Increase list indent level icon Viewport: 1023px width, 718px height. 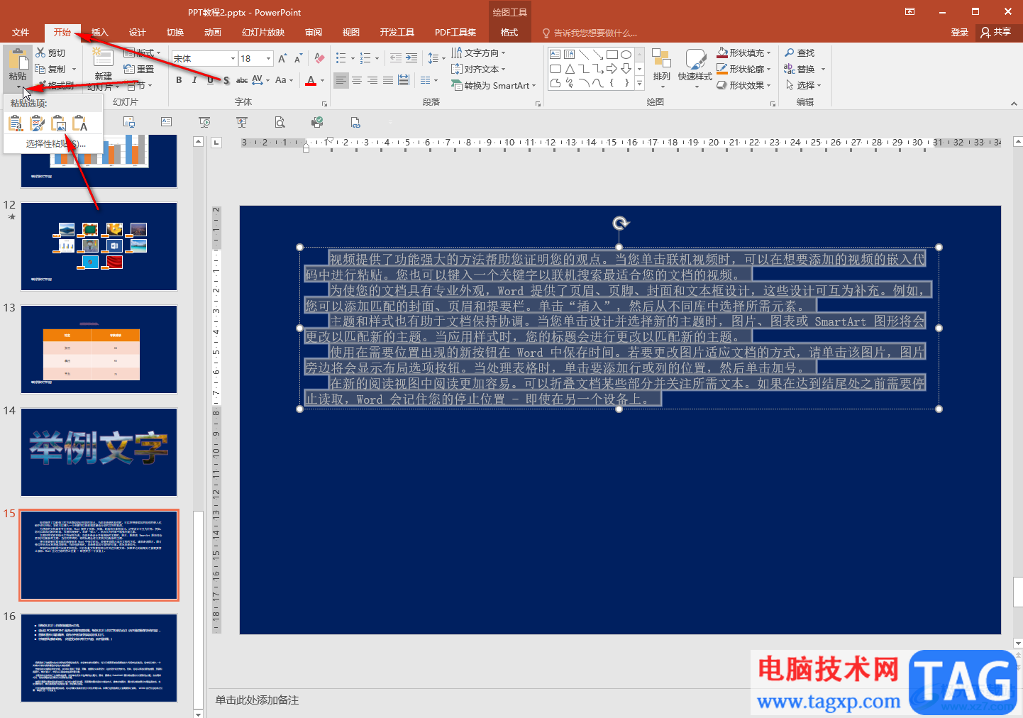411,58
